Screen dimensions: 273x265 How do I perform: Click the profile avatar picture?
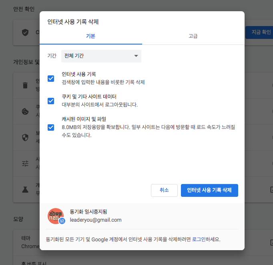(56, 216)
